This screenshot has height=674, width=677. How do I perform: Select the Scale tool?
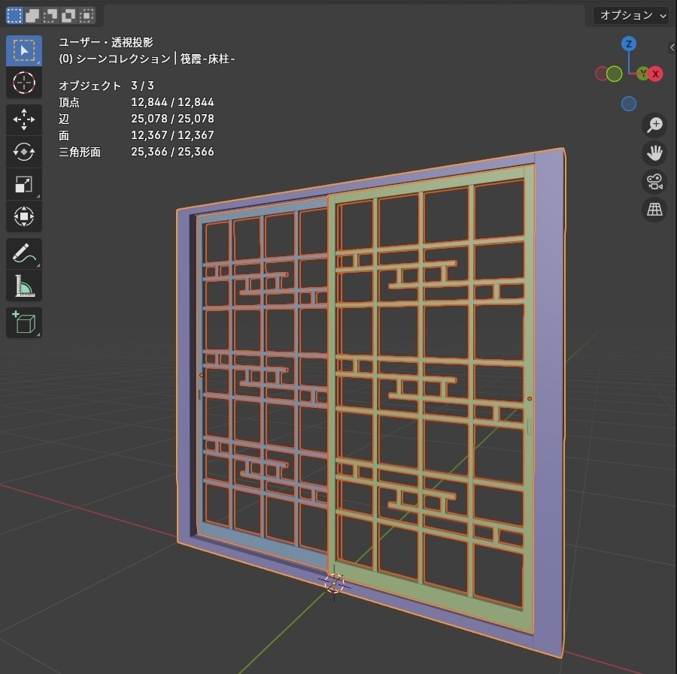(x=23, y=184)
